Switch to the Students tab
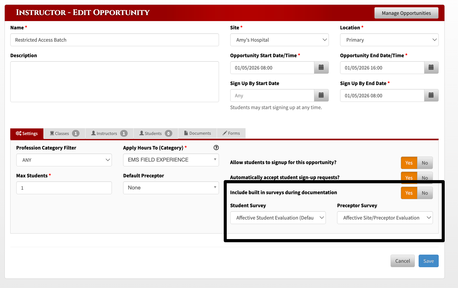The height and width of the screenshot is (288, 458). (x=156, y=133)
